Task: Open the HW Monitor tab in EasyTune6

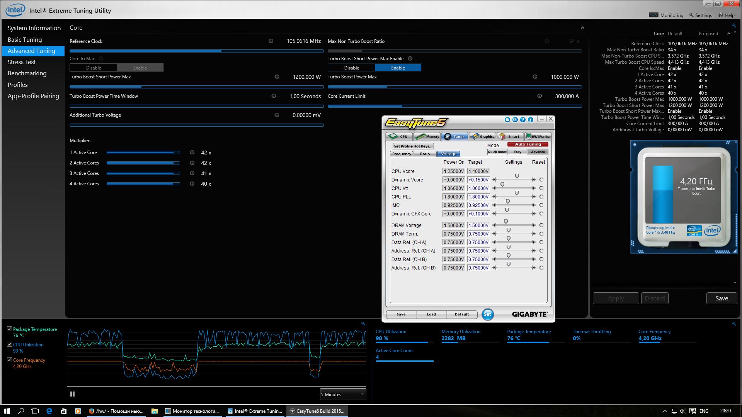Action: 538,136
